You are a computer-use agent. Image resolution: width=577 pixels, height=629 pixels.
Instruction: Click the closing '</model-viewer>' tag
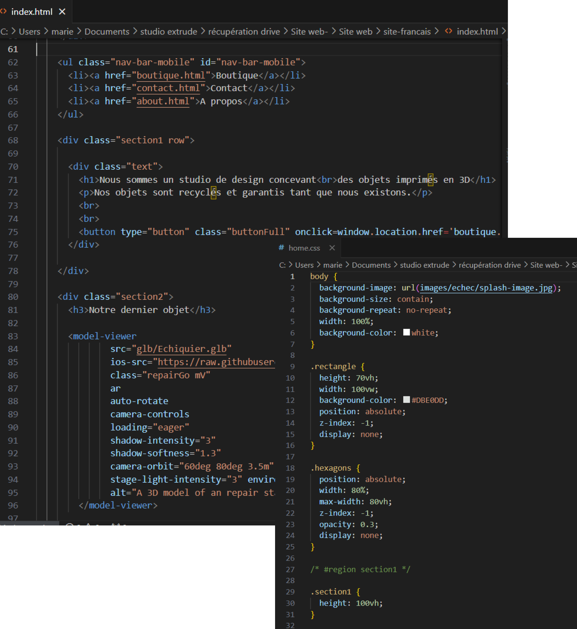pyautogui.click(x=118, y=506)
